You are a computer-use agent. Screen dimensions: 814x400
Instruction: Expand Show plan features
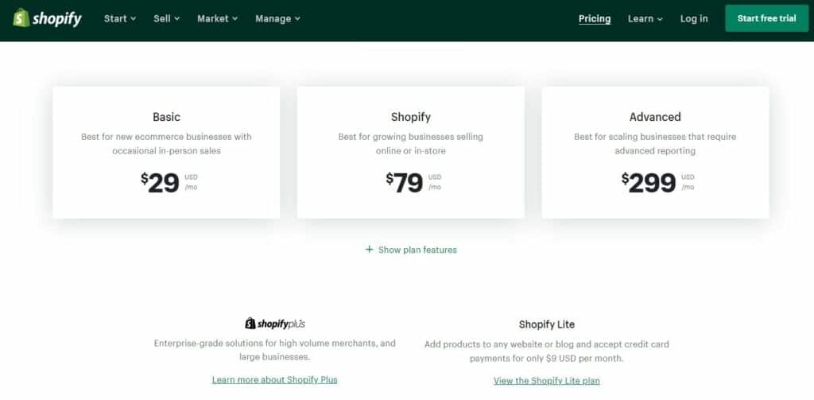pyautogui.click(x=411, y=250)
